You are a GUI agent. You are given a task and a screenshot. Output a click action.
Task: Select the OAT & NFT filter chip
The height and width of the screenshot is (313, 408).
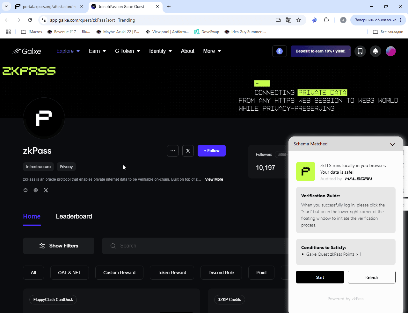click(x=69, y=273)
